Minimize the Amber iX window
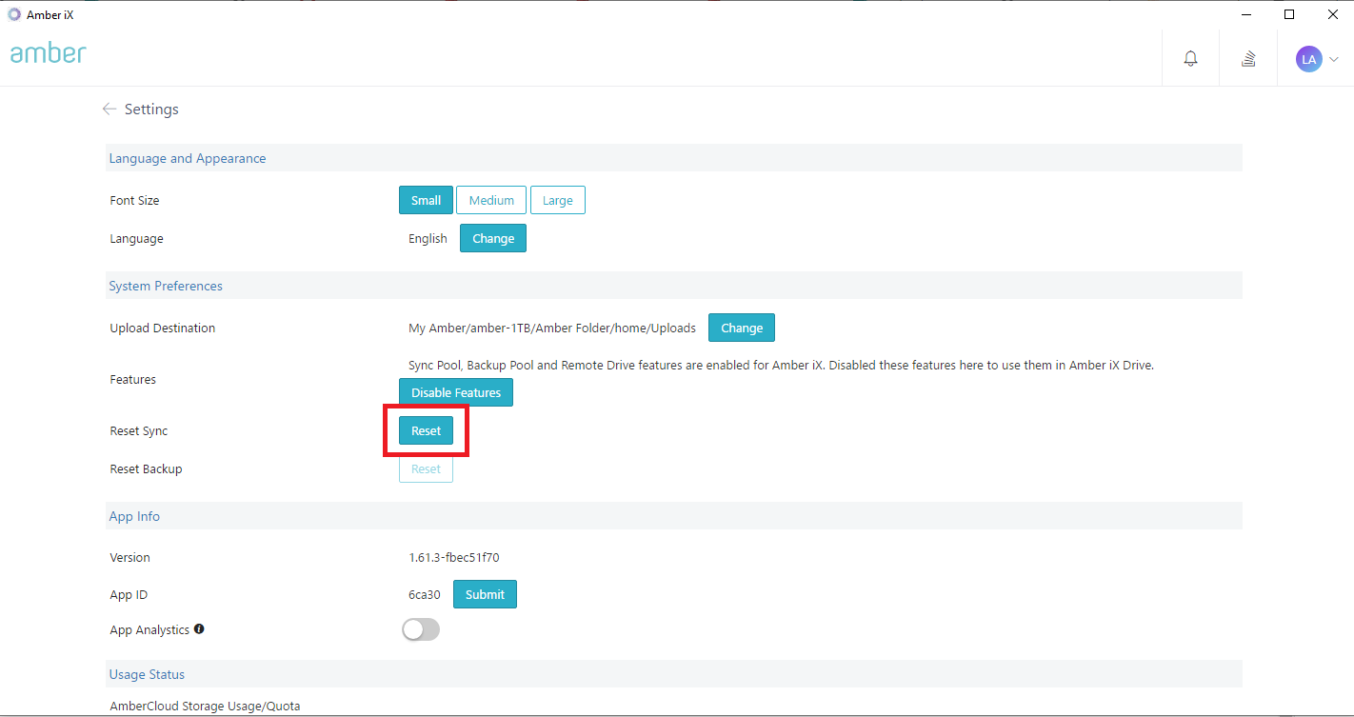This screenshot has width=1354, height=717. pos(1246,14)
